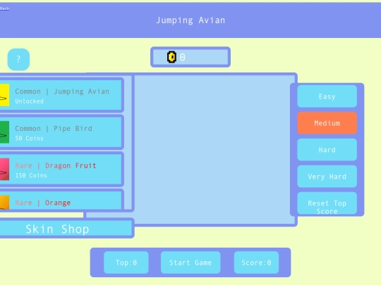Viewport: 381px width, 285px height.
Task: Click the Jumping Avian header title
Action: pos(190,20)
